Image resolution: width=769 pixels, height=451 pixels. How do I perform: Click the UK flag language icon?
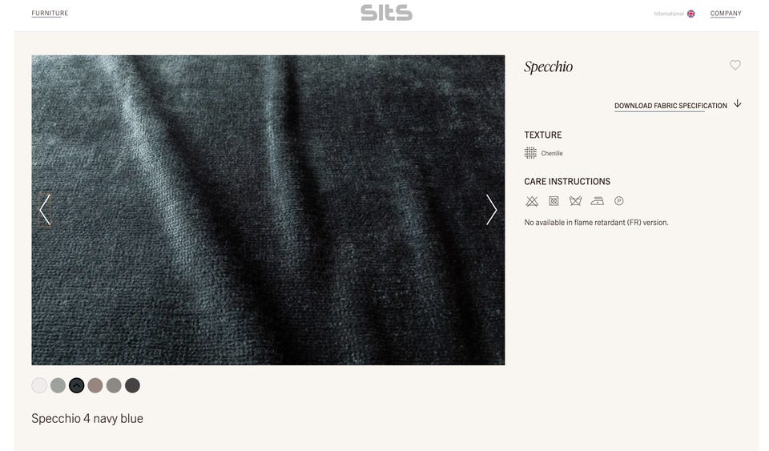[x=690, y=14]
